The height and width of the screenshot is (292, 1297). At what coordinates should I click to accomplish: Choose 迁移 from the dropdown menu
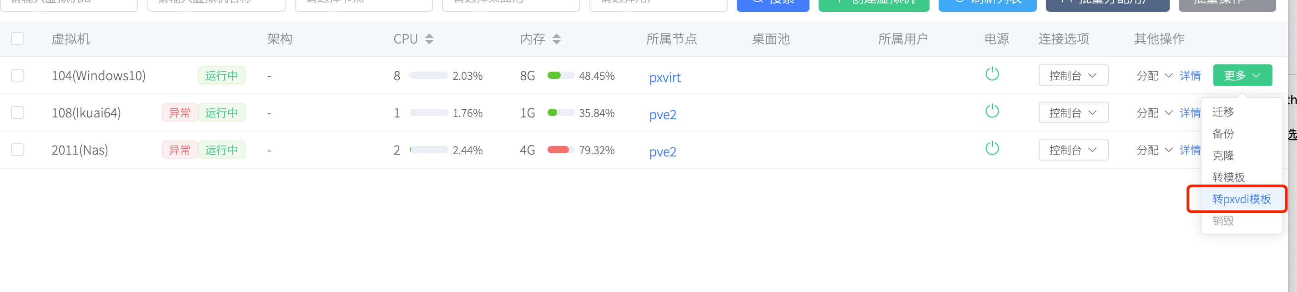point(1223,112)
